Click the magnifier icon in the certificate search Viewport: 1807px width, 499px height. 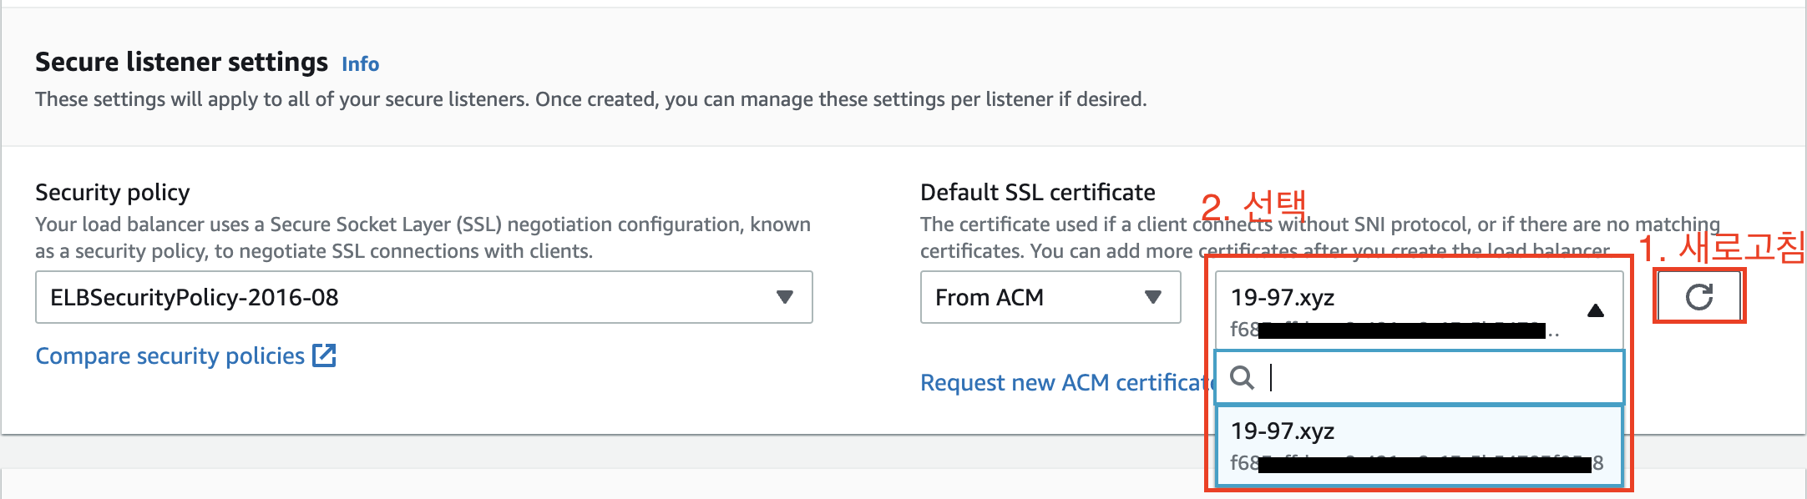click(x=1242, y=378)
